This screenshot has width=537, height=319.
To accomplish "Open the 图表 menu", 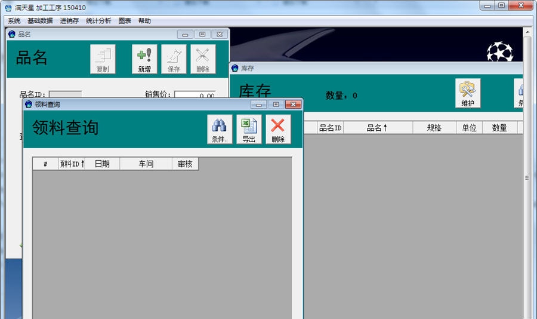I will point(125,21).
